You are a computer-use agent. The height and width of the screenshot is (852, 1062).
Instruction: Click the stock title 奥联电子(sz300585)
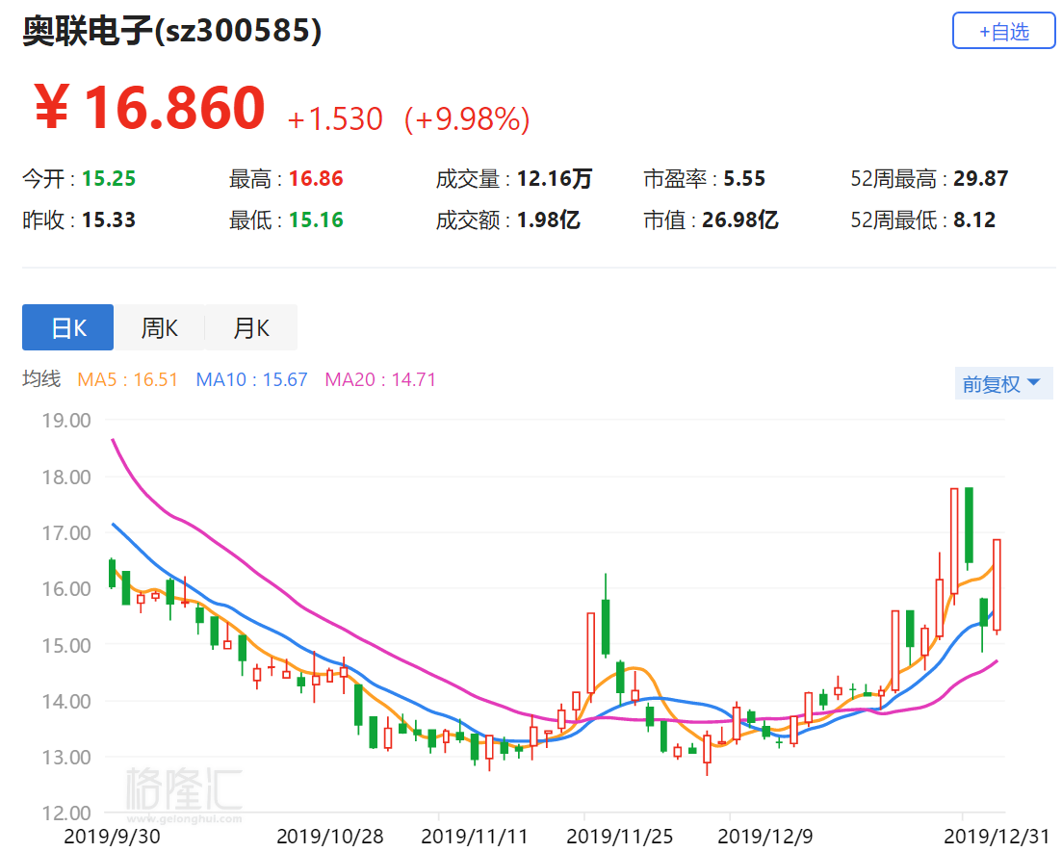172,31
